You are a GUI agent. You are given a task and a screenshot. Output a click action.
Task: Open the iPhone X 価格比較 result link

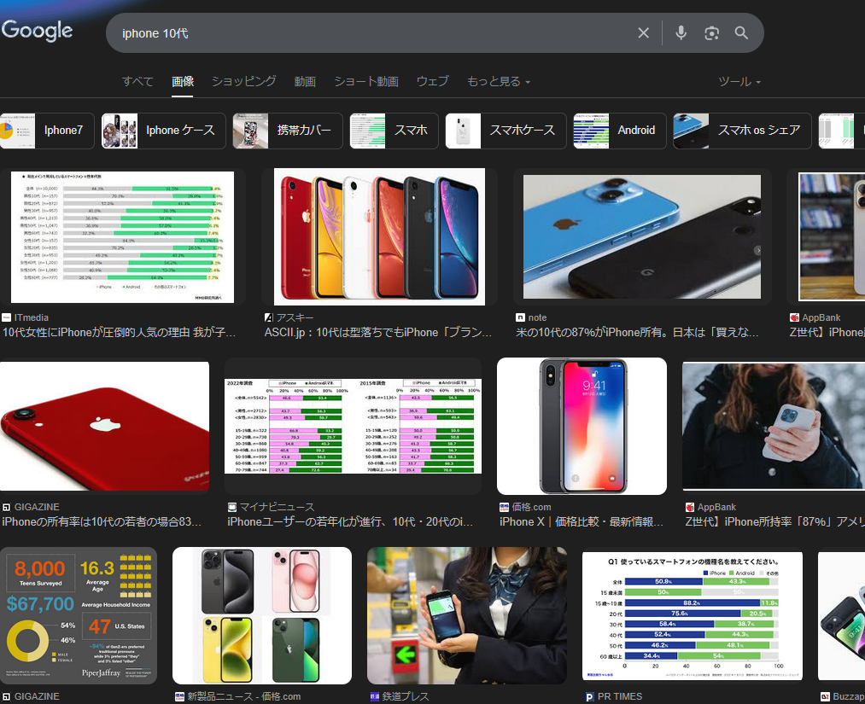pyautogui.click(x=581, y=521)
